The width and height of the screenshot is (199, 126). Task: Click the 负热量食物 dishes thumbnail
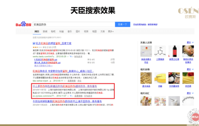click(x=174, y=78)
